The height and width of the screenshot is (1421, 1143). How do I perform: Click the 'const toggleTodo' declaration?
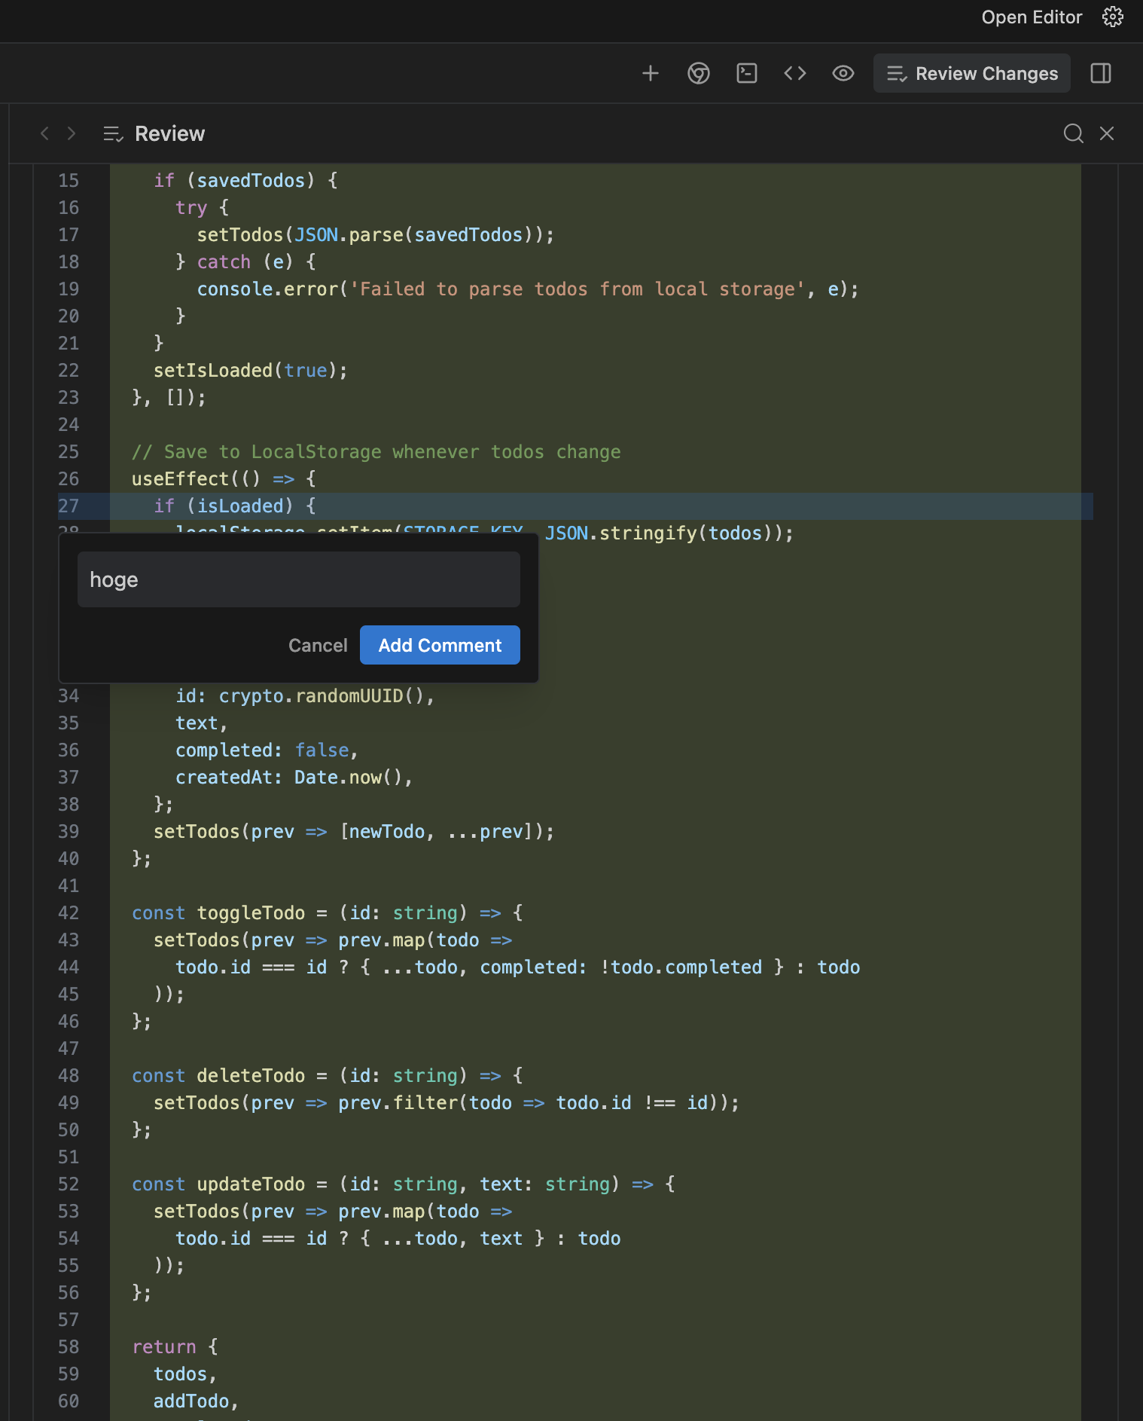328,913
